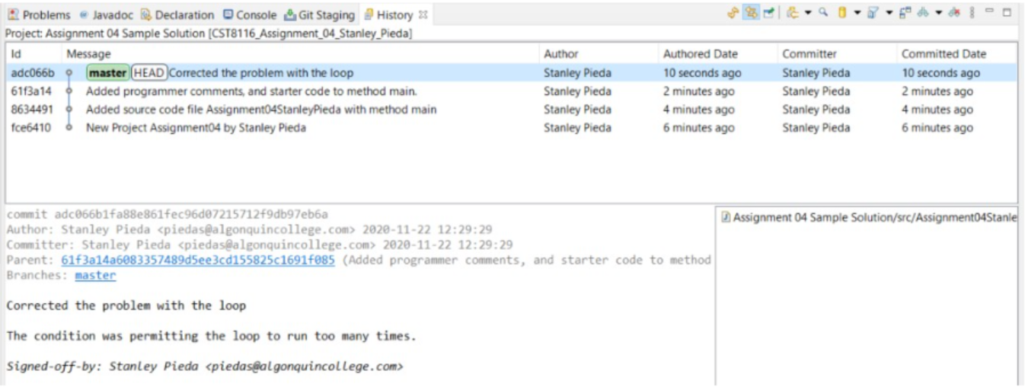Click binoculars icon with red X

[x=954, y=13]
